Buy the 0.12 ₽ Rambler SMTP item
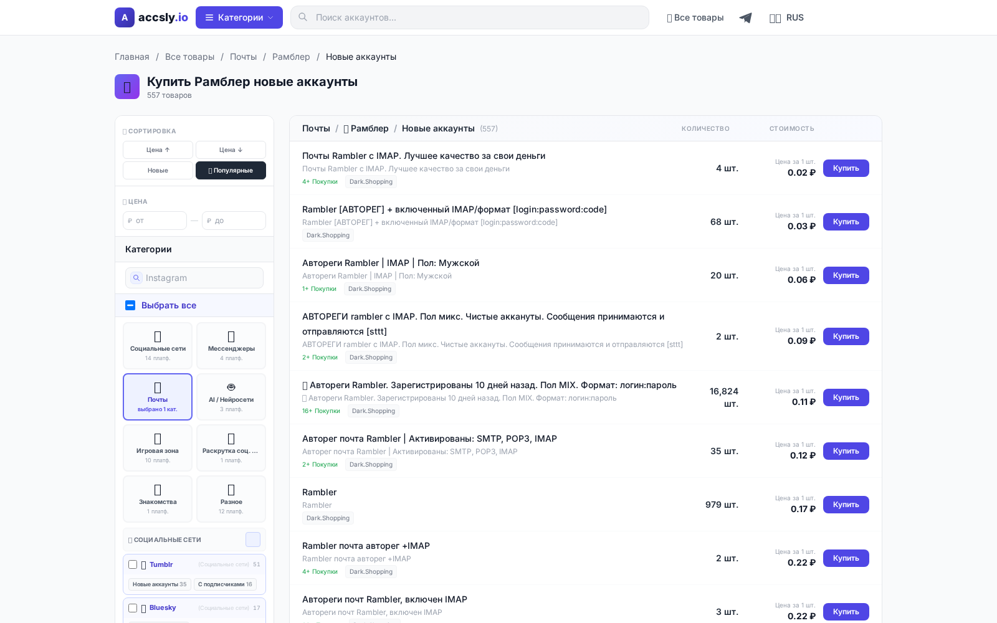997x623 pixels. pyautogui.click(x=846, y=451)
